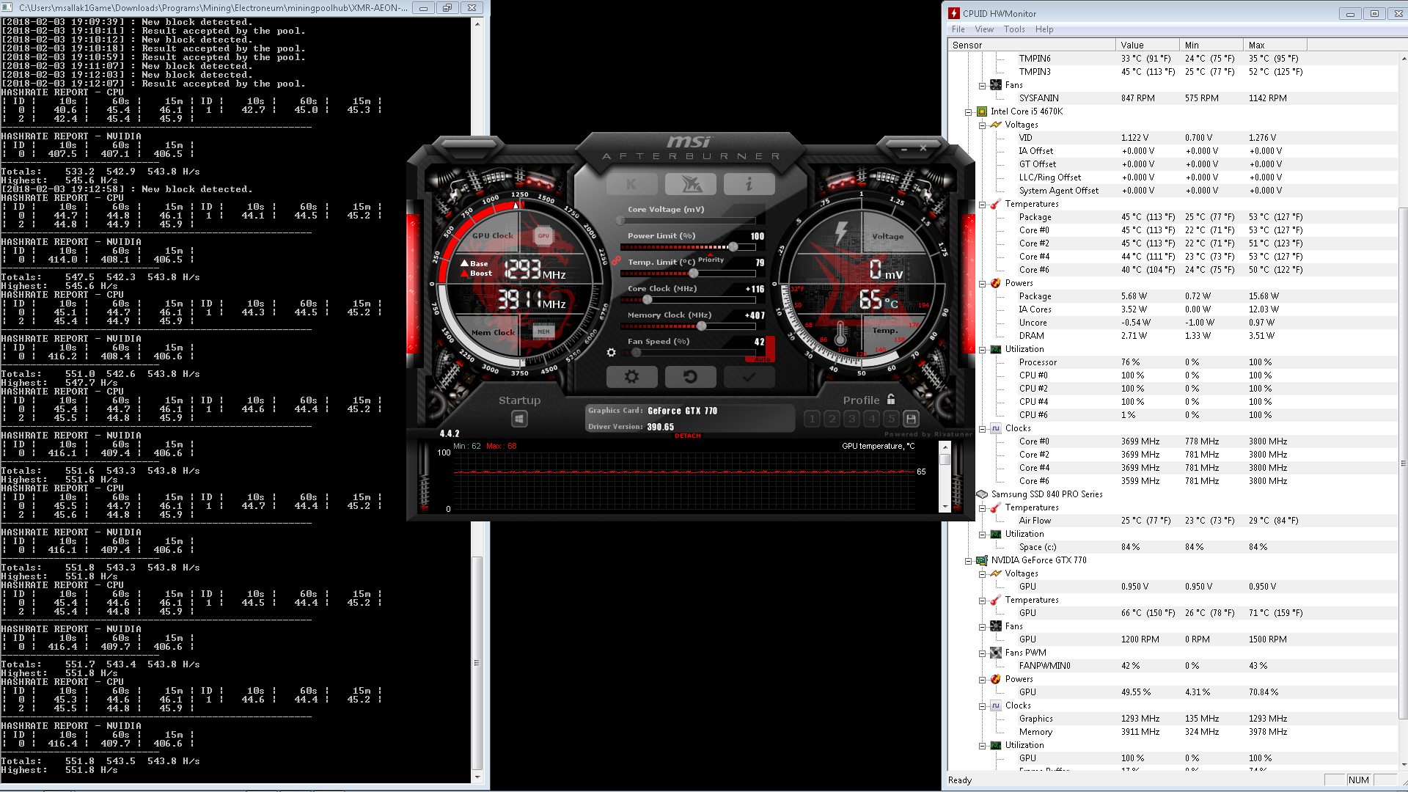Click the Value column header
Screen dimensions: 1408x792
(x=1147, y=45)
